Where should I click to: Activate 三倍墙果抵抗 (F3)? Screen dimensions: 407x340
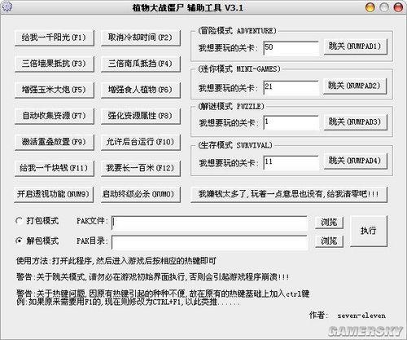coord(55,64)
